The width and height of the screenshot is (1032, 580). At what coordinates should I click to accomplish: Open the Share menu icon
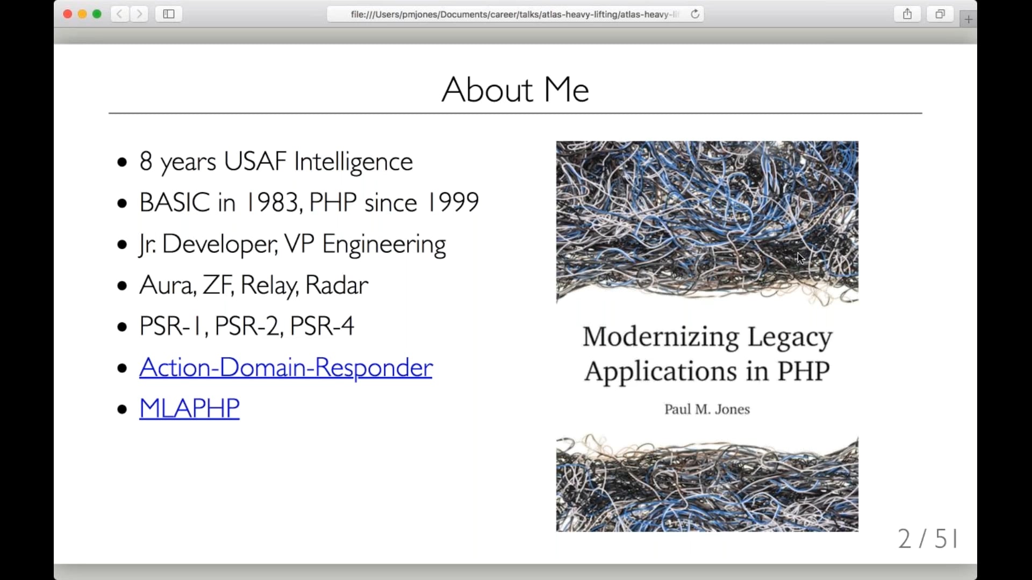(907, 14)
